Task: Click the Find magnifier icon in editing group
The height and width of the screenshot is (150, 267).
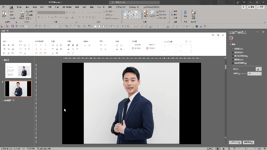Action: [x=172, y=11]
